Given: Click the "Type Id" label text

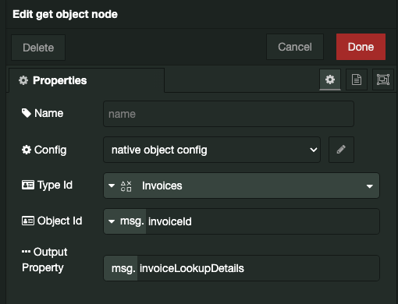Looking at the screenshot, I should [x=55, y=186].
